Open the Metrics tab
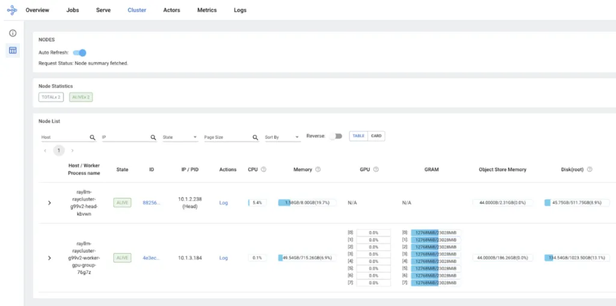The width and height of the screenshot is (616, 306). tap(207, 10)
